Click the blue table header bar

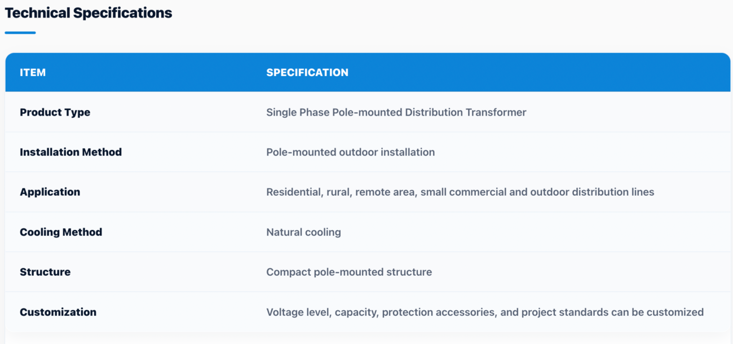click(368, 72)
